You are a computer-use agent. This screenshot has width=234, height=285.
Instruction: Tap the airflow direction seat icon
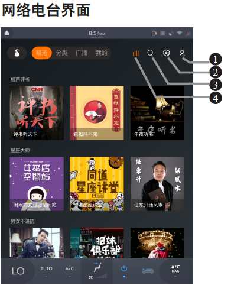click(x=97, y=267)
